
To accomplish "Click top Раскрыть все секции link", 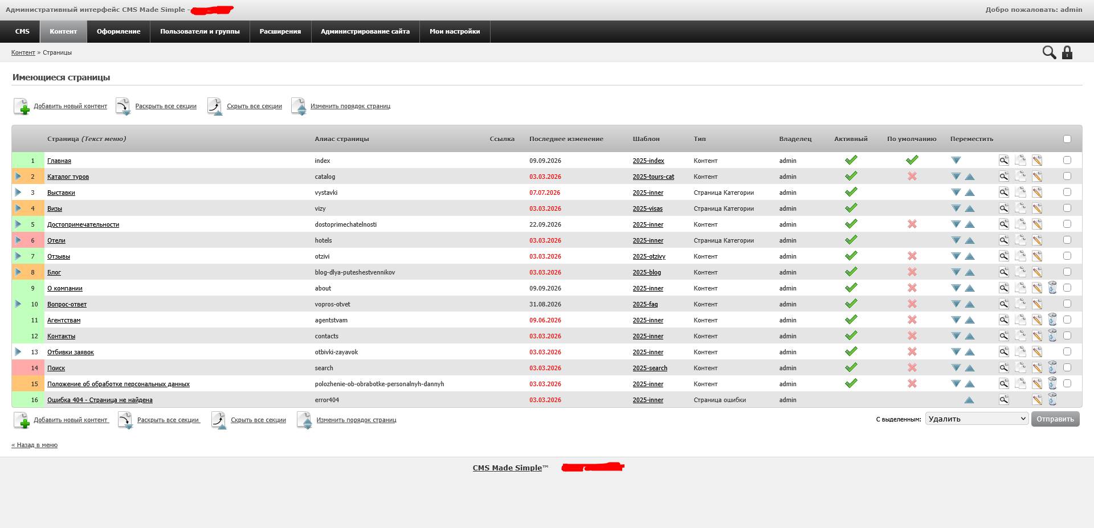I will 166,106.
